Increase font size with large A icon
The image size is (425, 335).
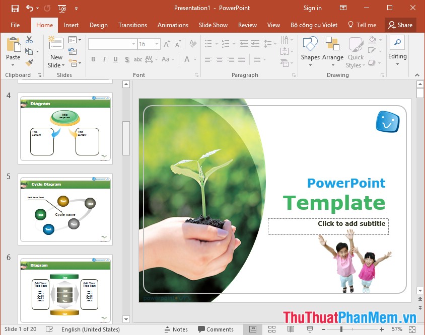(167, 44)
